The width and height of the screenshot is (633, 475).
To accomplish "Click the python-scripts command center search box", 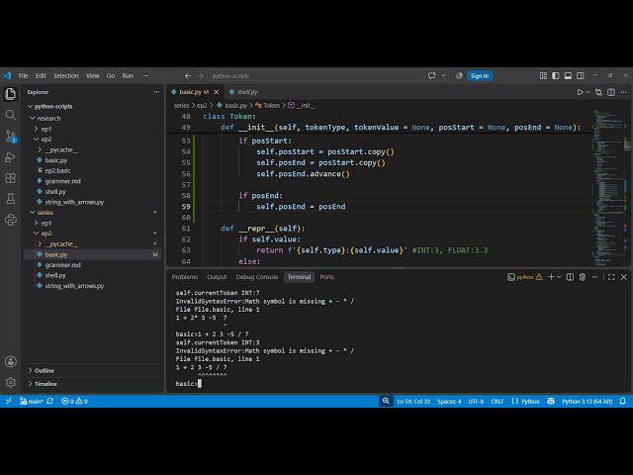I will (x=316, y=75).
